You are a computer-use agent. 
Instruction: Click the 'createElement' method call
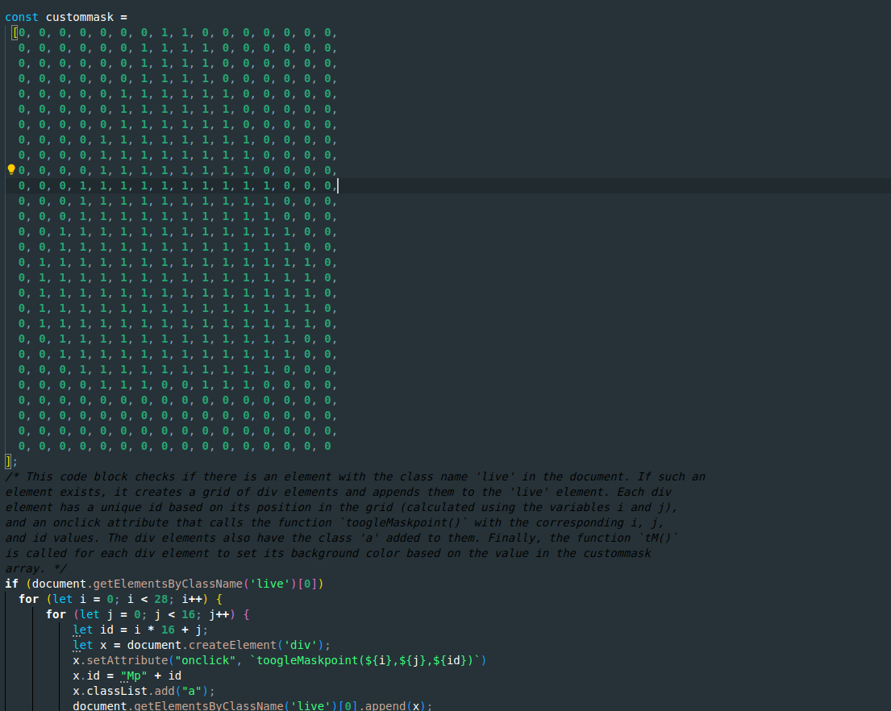tap(229, 645)
